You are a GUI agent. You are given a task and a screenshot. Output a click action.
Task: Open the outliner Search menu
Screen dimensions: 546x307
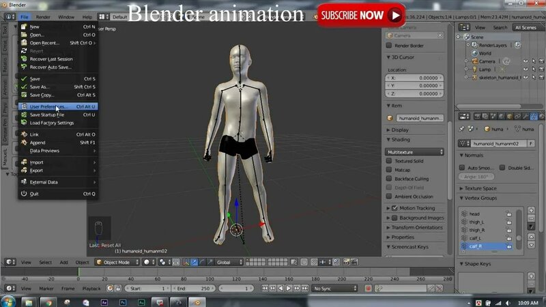[500, 27]
